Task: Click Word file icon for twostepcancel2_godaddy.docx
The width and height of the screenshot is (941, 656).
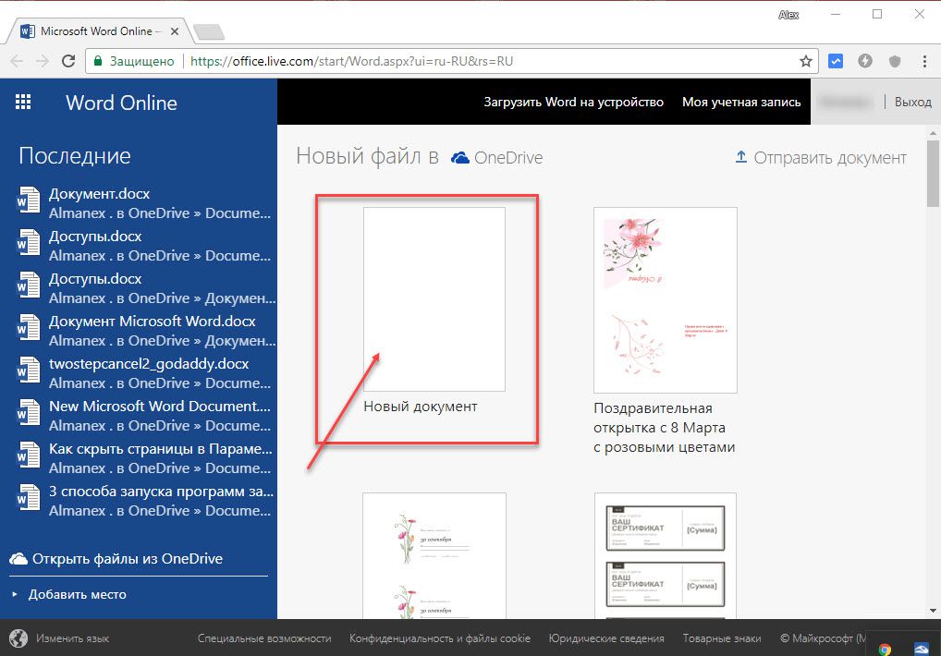Action: tap(29, 372)
